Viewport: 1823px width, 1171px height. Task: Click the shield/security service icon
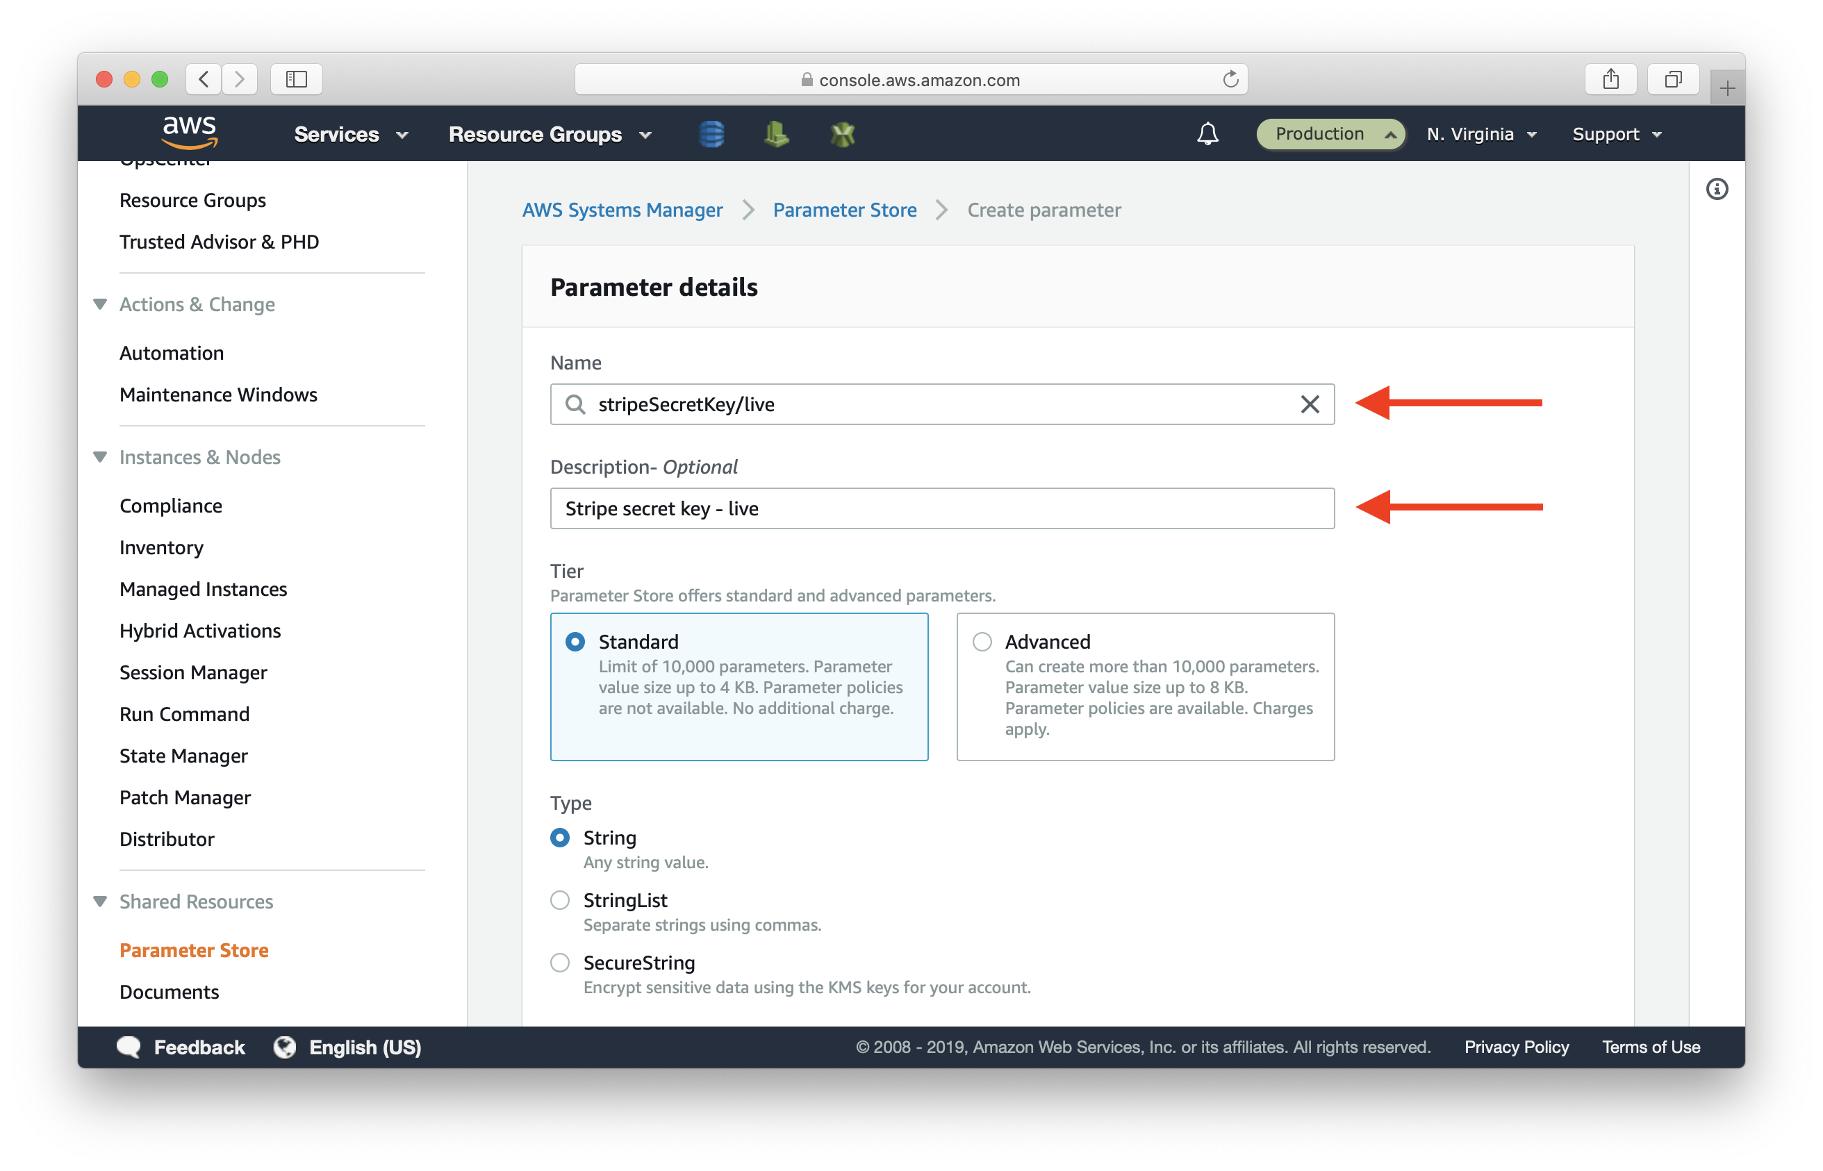tap(845, 133)
